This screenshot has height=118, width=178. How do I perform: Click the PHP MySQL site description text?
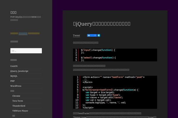[x=26, y=18]
